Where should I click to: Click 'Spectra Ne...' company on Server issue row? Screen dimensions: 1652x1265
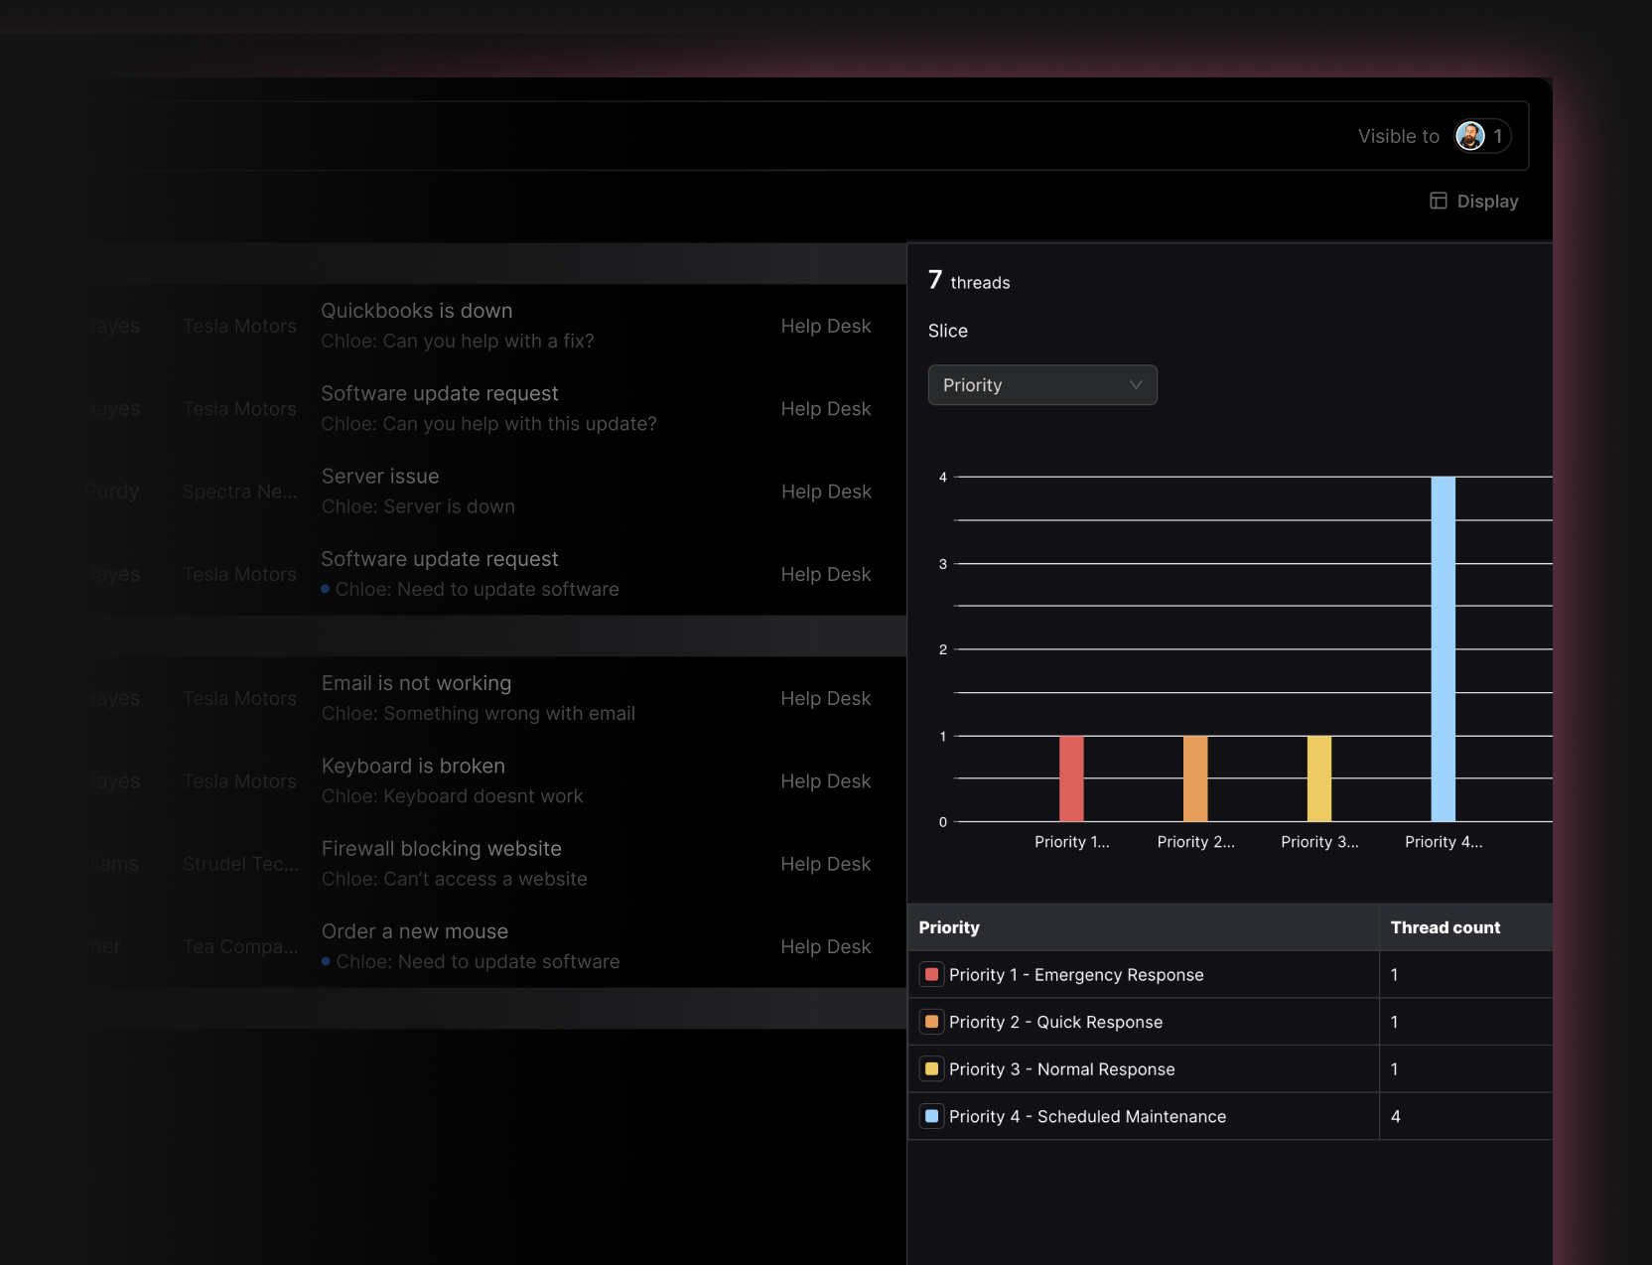pyautogui.click(x=239, y=492)
